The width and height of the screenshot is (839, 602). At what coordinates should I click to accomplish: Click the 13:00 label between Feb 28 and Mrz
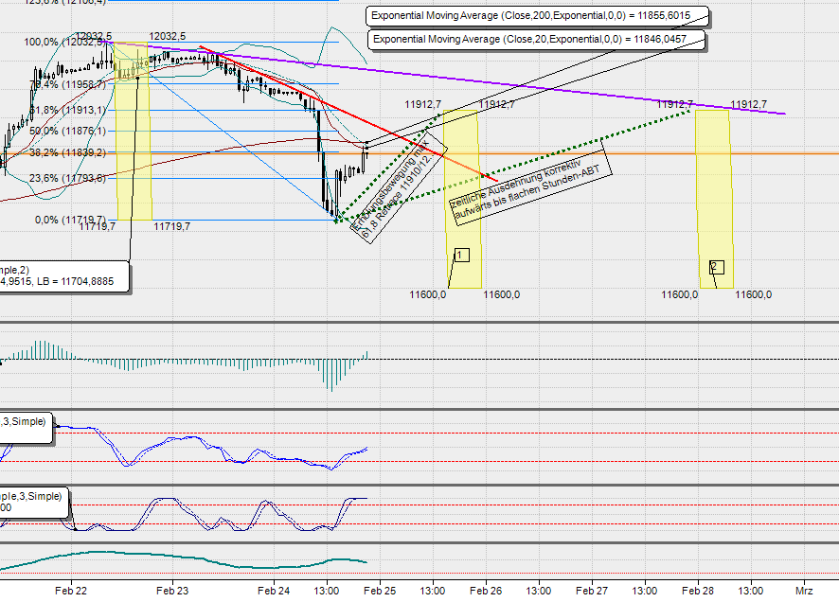751,591
